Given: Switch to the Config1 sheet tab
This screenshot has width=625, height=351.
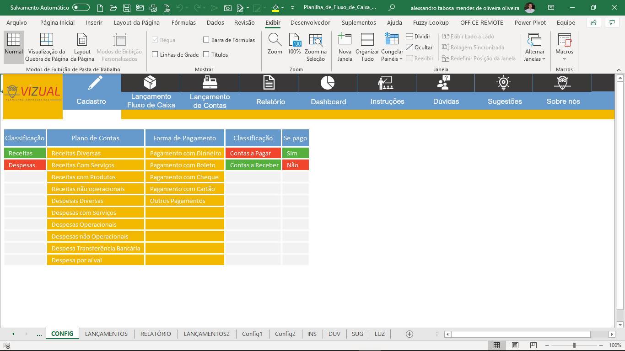Looking at the screenshot, I should (x=252, y=334).
